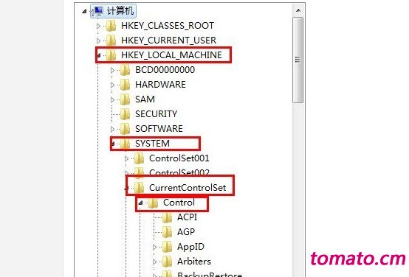Select the HKEY_CLASSES_ROOT key label

tap(168, 26)
